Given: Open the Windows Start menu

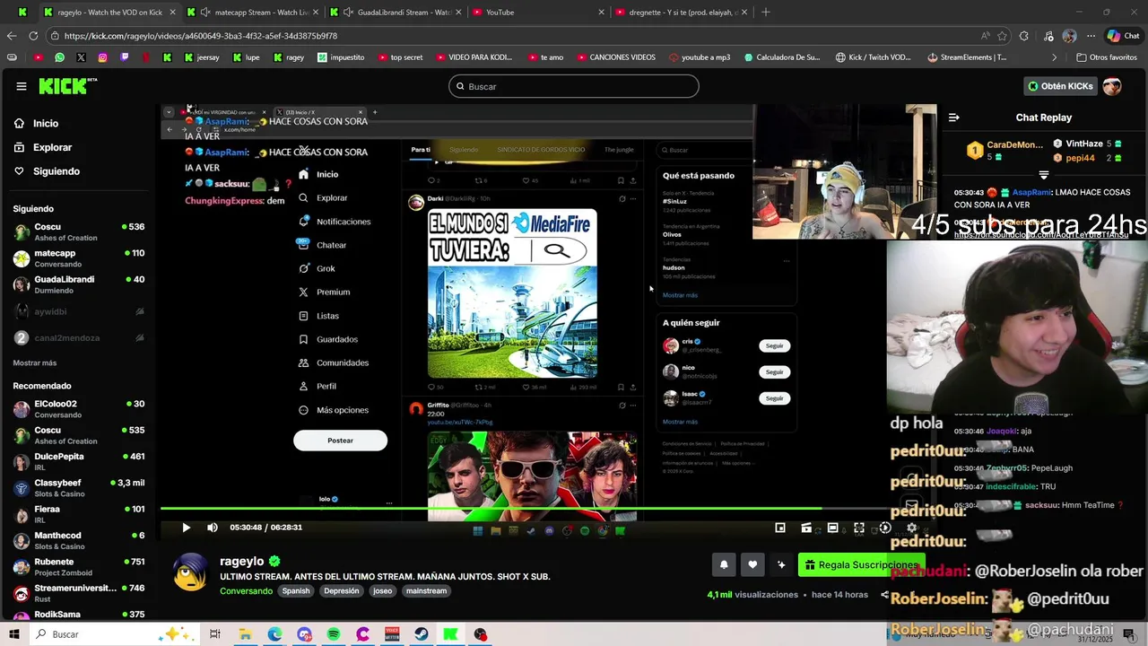Looking at the screenshot, I should 13,634.
